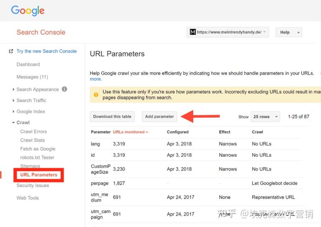Click the yellow warning icon in the notice
The image size is (321, 227).
[96, 94]
